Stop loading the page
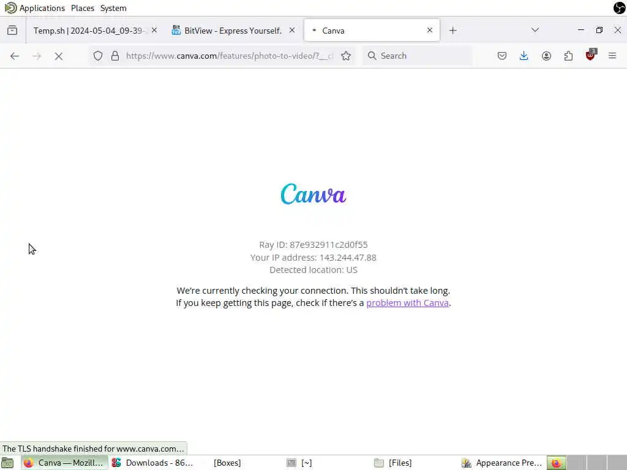The width and height of the screenshot is (627, 470). click(59, 56)
